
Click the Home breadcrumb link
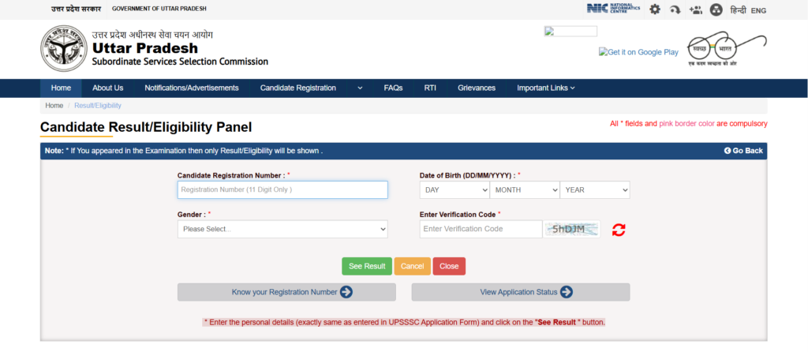[x=54, y=106]
